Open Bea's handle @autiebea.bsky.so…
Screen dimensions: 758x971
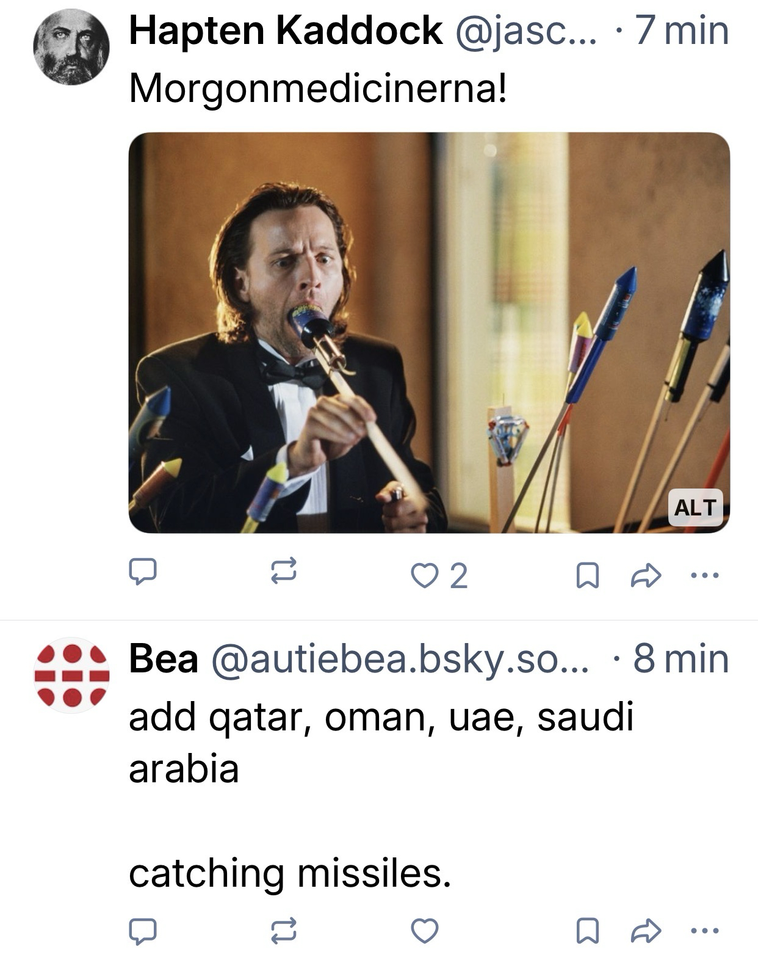[400, 660]
